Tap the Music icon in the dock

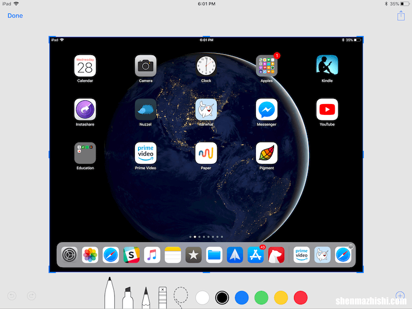[152, 255]
